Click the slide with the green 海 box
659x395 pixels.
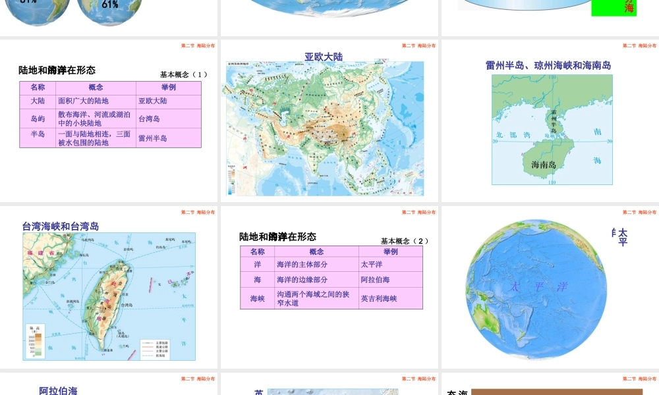(550, 18)
